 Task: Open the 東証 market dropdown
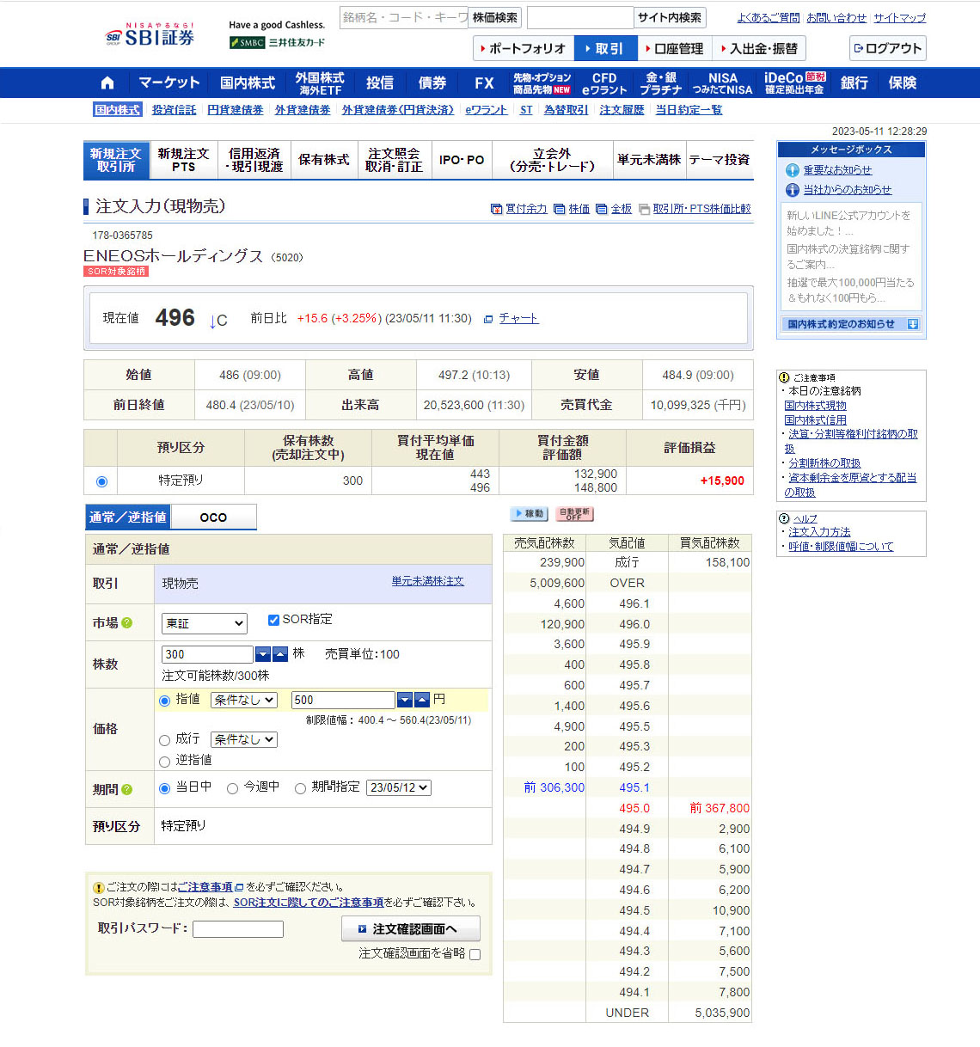[x=205, y=623]
